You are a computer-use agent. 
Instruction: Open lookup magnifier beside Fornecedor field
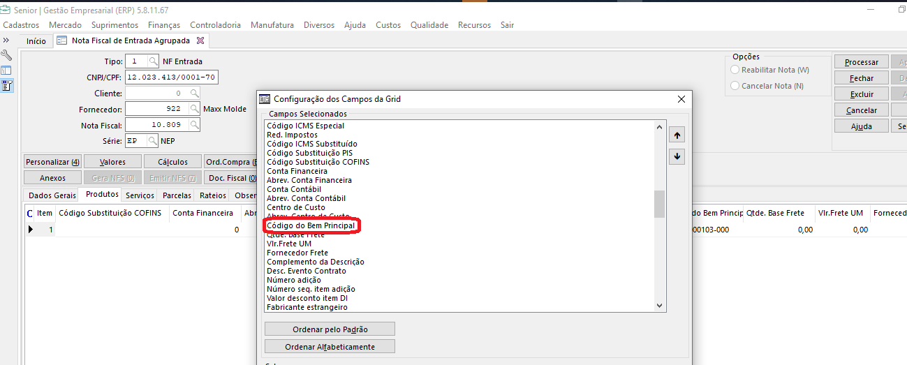click(194, 109)
